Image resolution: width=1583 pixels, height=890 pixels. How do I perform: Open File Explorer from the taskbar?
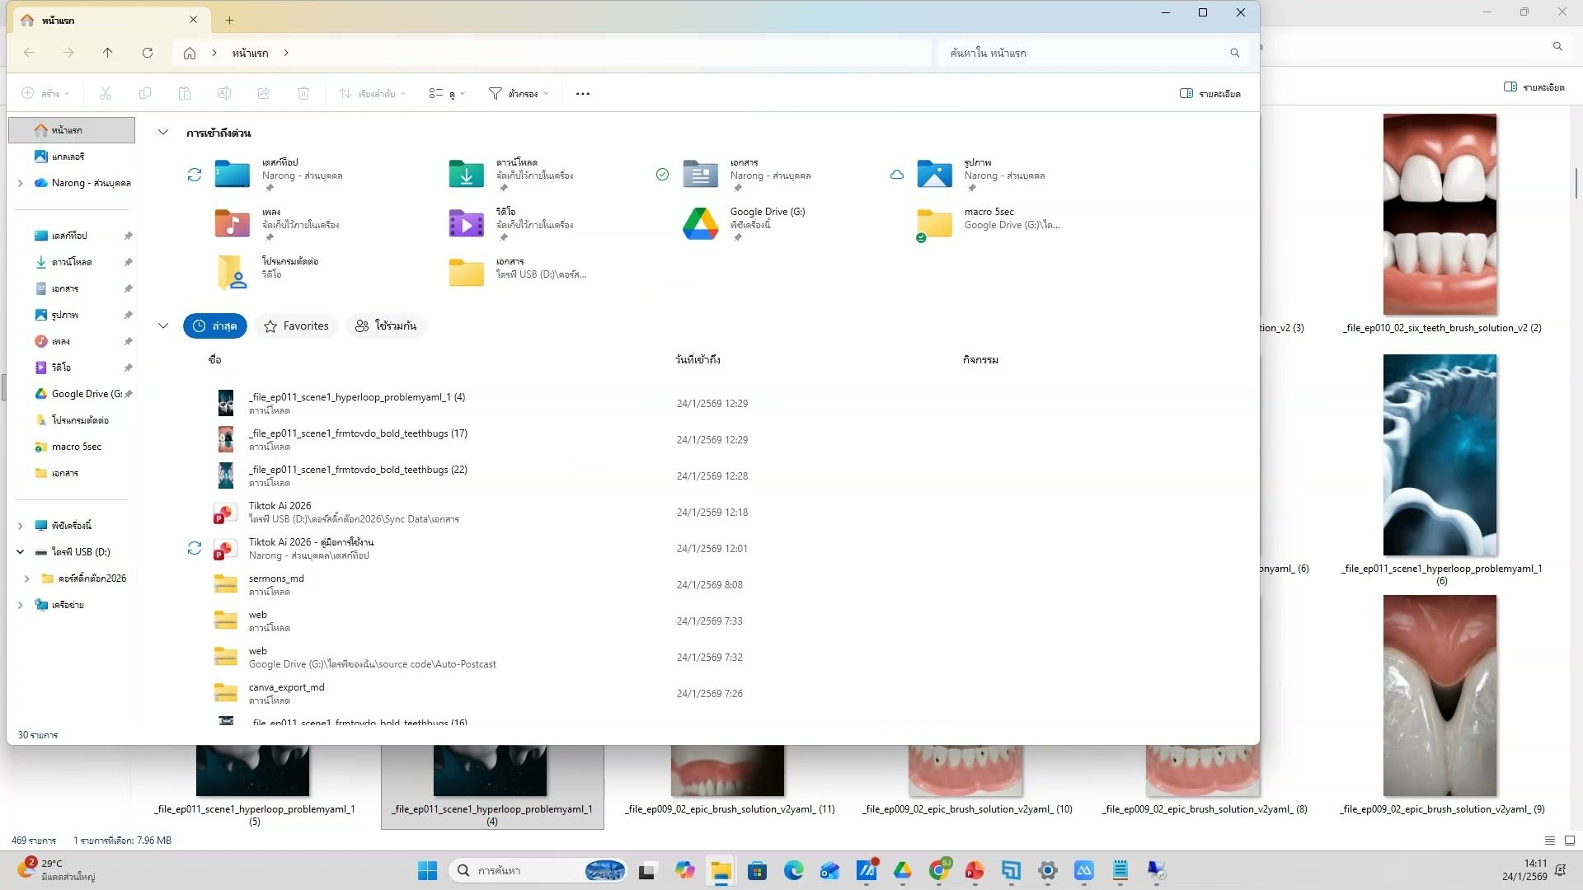click(721, 871)
